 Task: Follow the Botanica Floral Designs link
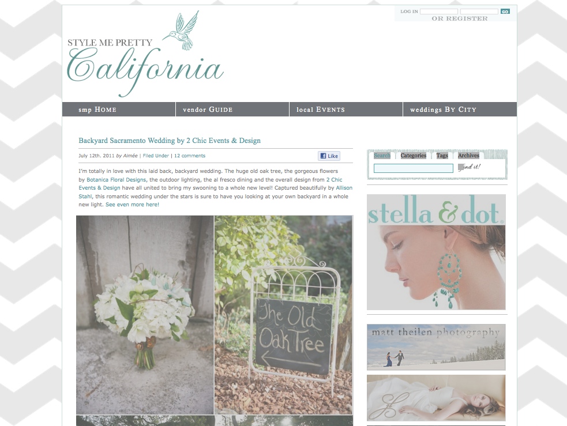(117, 180)
